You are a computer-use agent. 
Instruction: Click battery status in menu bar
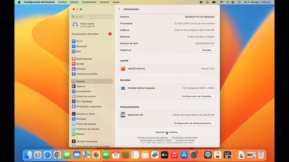214,2
